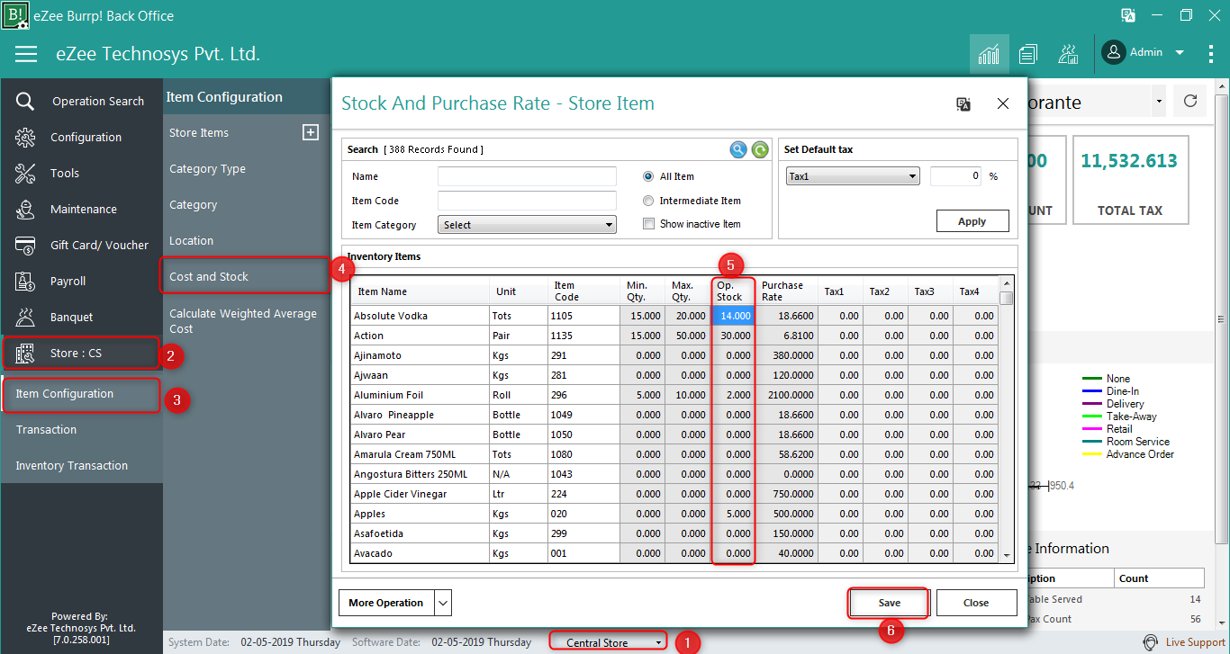Close the Stock And Purchase Rate dialog
1230x654 pixels.
pyautogui.click(x=1003, y=104)
